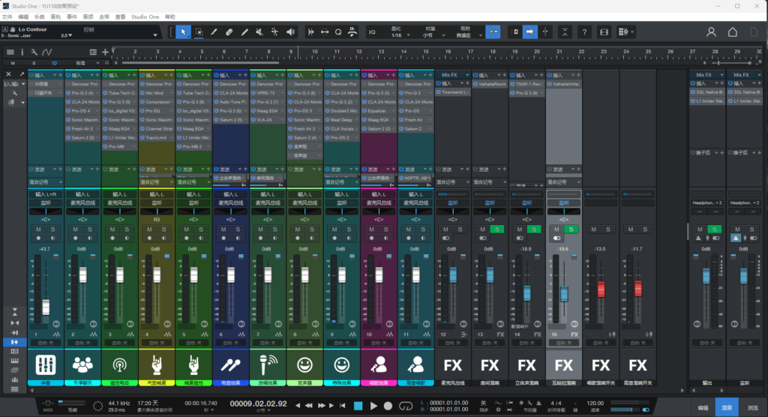Switch to the 编辑 view button
This screenshot has height=417, width=768.
pos(703,406)
